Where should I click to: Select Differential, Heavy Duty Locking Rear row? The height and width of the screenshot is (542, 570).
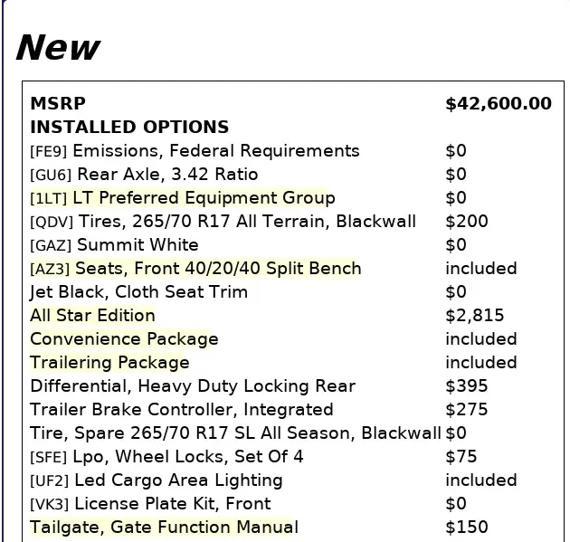(x=193, y=386)
